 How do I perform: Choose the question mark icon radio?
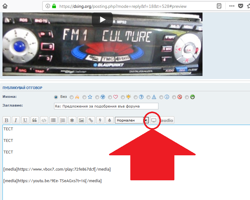136,97
